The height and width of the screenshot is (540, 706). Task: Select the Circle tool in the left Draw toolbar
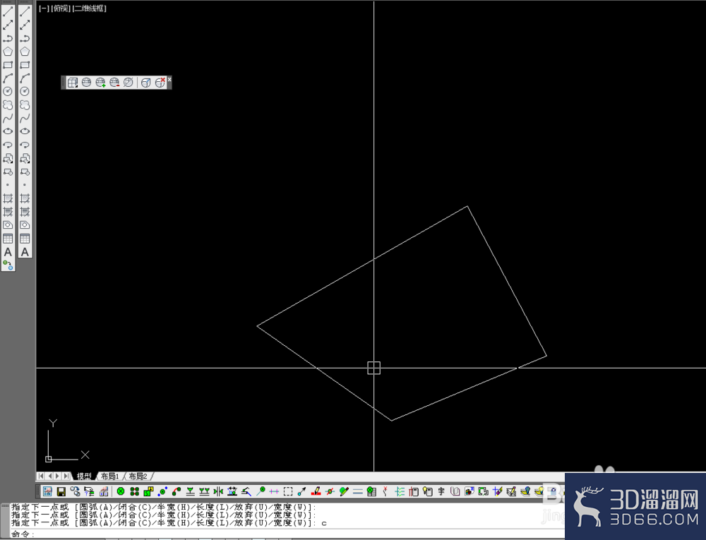[x=8, y=91]
